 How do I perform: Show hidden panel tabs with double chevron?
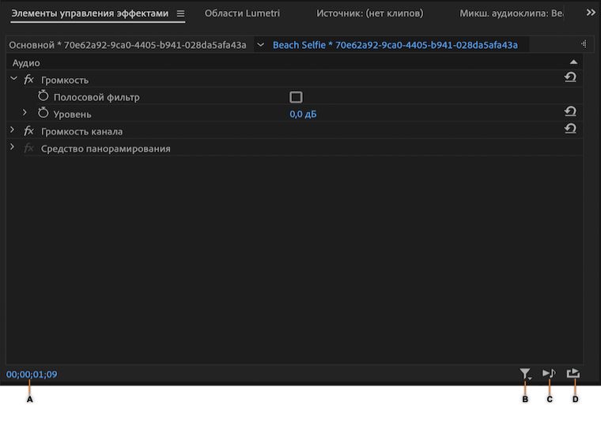[591, 13]
